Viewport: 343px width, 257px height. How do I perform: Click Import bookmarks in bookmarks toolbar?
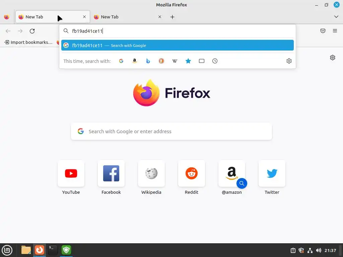28,42
